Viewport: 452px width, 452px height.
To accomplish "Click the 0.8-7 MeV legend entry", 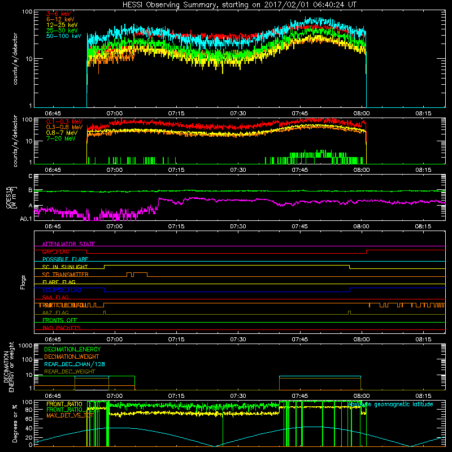I will 62,133.
